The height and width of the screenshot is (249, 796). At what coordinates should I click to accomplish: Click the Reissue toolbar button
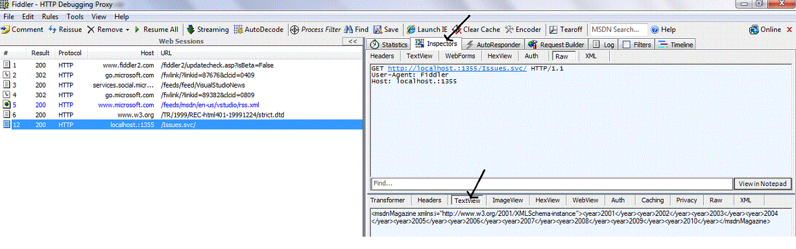[66, 30]
